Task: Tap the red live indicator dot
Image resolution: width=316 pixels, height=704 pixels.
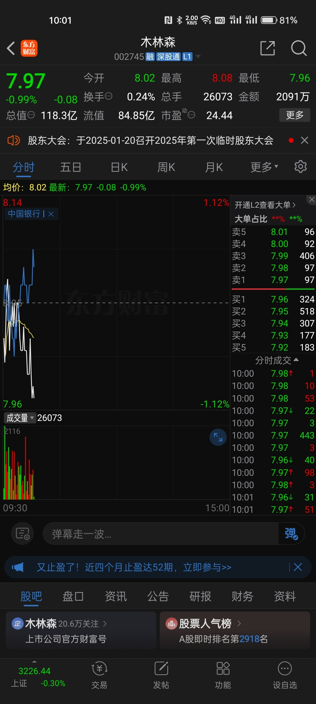Action: [x=291, y=141]
